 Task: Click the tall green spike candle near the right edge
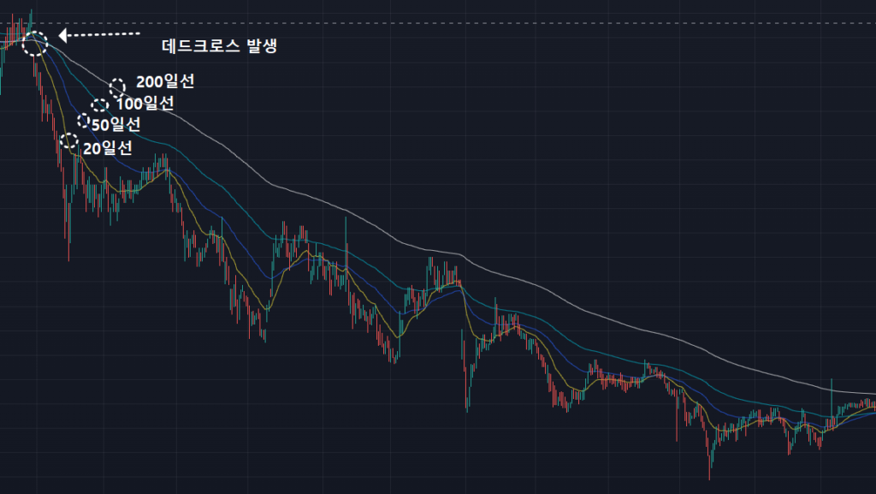pyautogui.click(x=832, y=390)
